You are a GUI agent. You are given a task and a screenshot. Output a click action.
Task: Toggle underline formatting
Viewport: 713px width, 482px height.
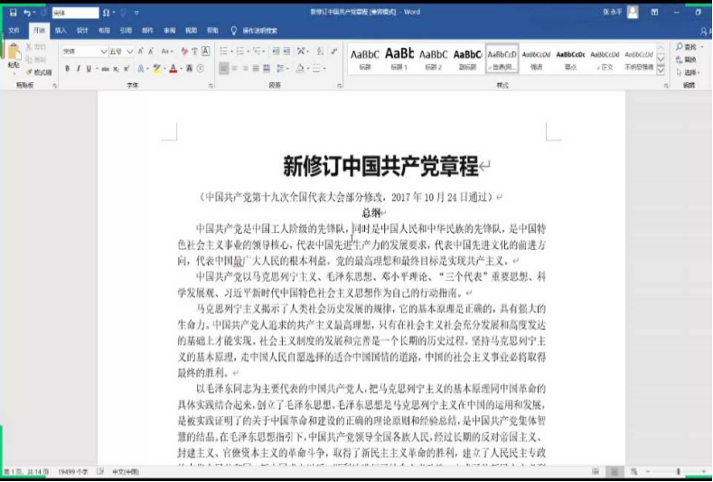[x=89, y=69]
